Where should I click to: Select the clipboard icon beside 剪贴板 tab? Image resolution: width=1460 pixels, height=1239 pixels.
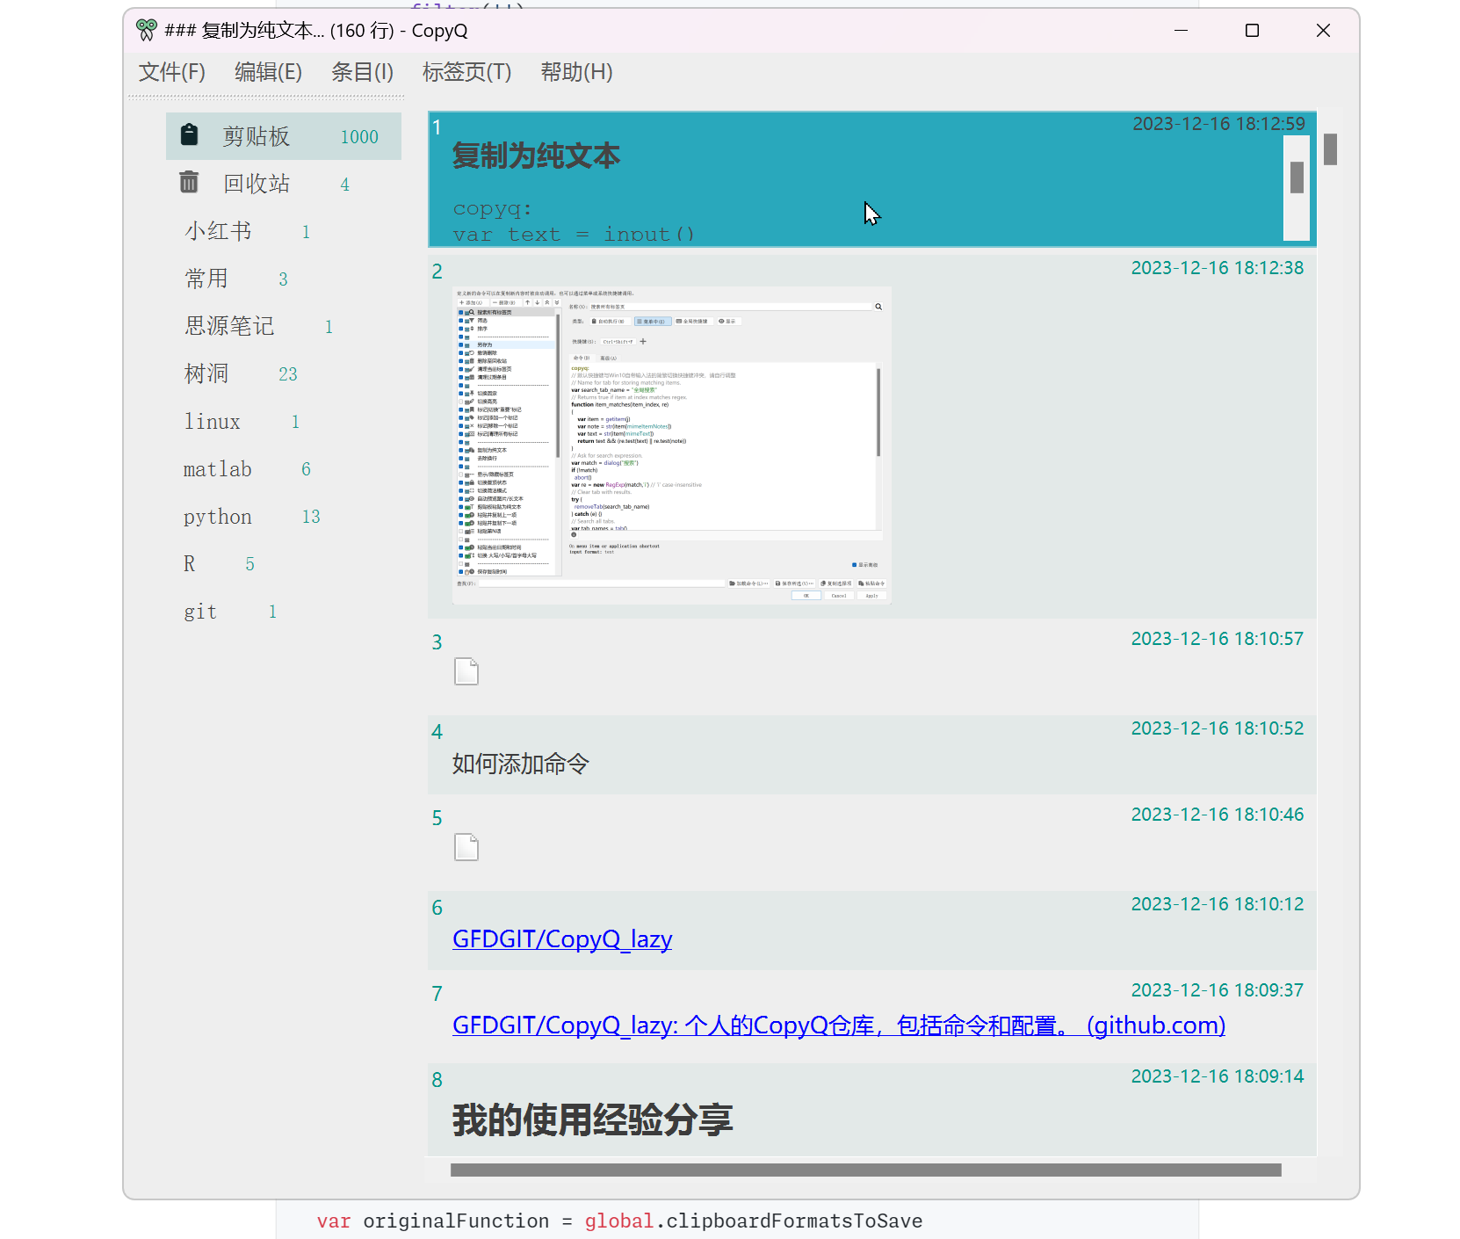click(189, 134)
